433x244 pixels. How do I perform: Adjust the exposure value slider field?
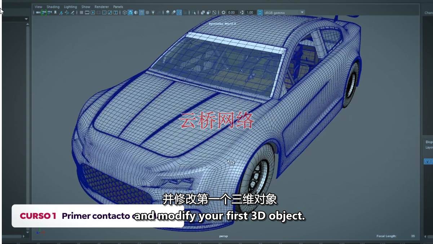pos(232,12)
